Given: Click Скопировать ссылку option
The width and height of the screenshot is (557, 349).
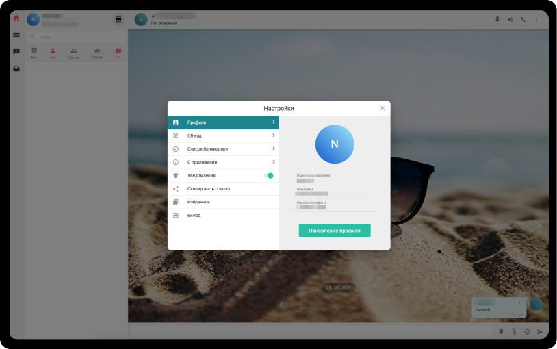Looking at the screenshot, I should [x=209, y=189].
